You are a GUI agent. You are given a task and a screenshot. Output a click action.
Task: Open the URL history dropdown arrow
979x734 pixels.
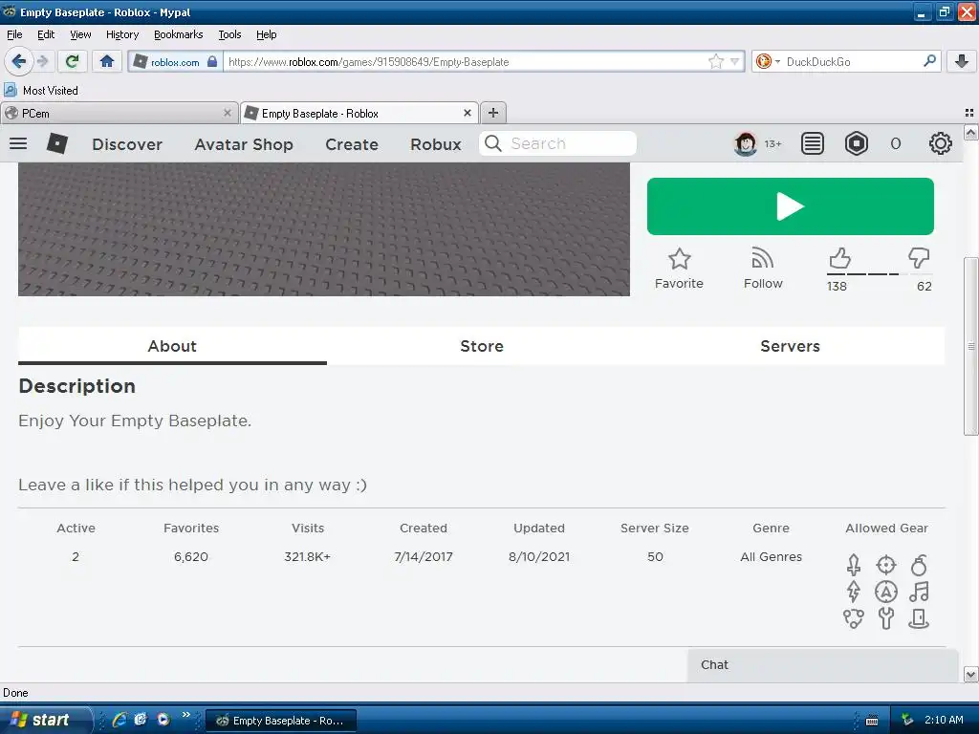click(734, 62)
